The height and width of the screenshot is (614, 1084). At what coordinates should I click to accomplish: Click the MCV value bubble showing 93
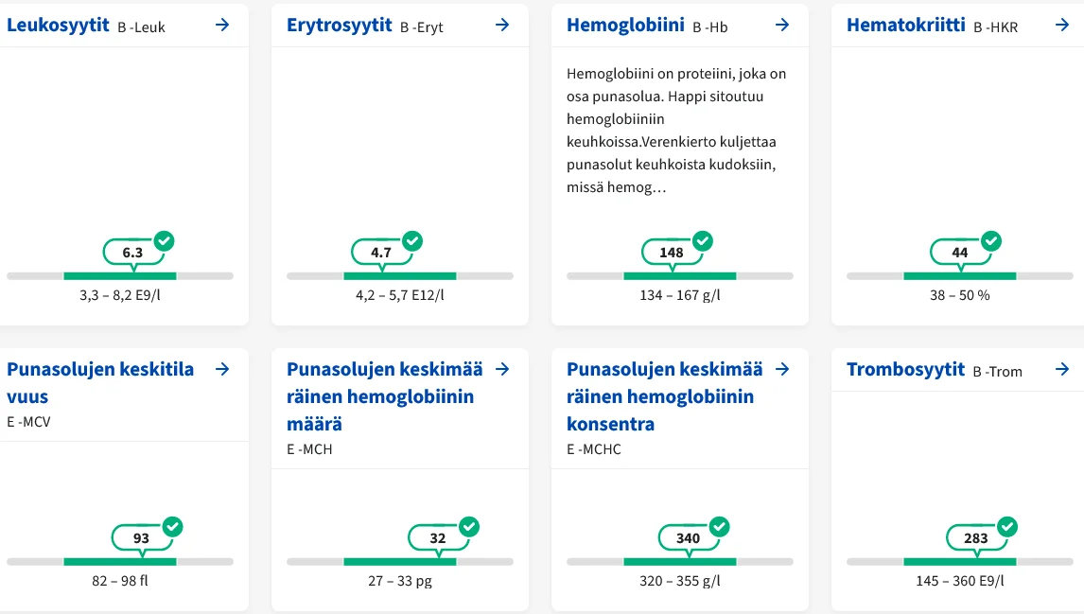(x=141, y=538)
